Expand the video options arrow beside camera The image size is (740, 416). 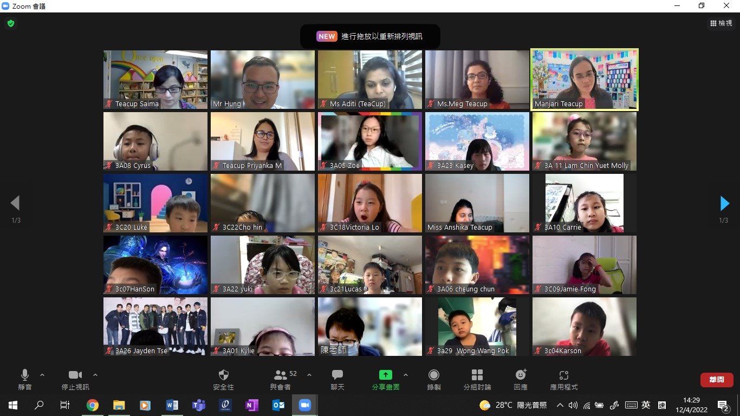[x=95, y=375]
